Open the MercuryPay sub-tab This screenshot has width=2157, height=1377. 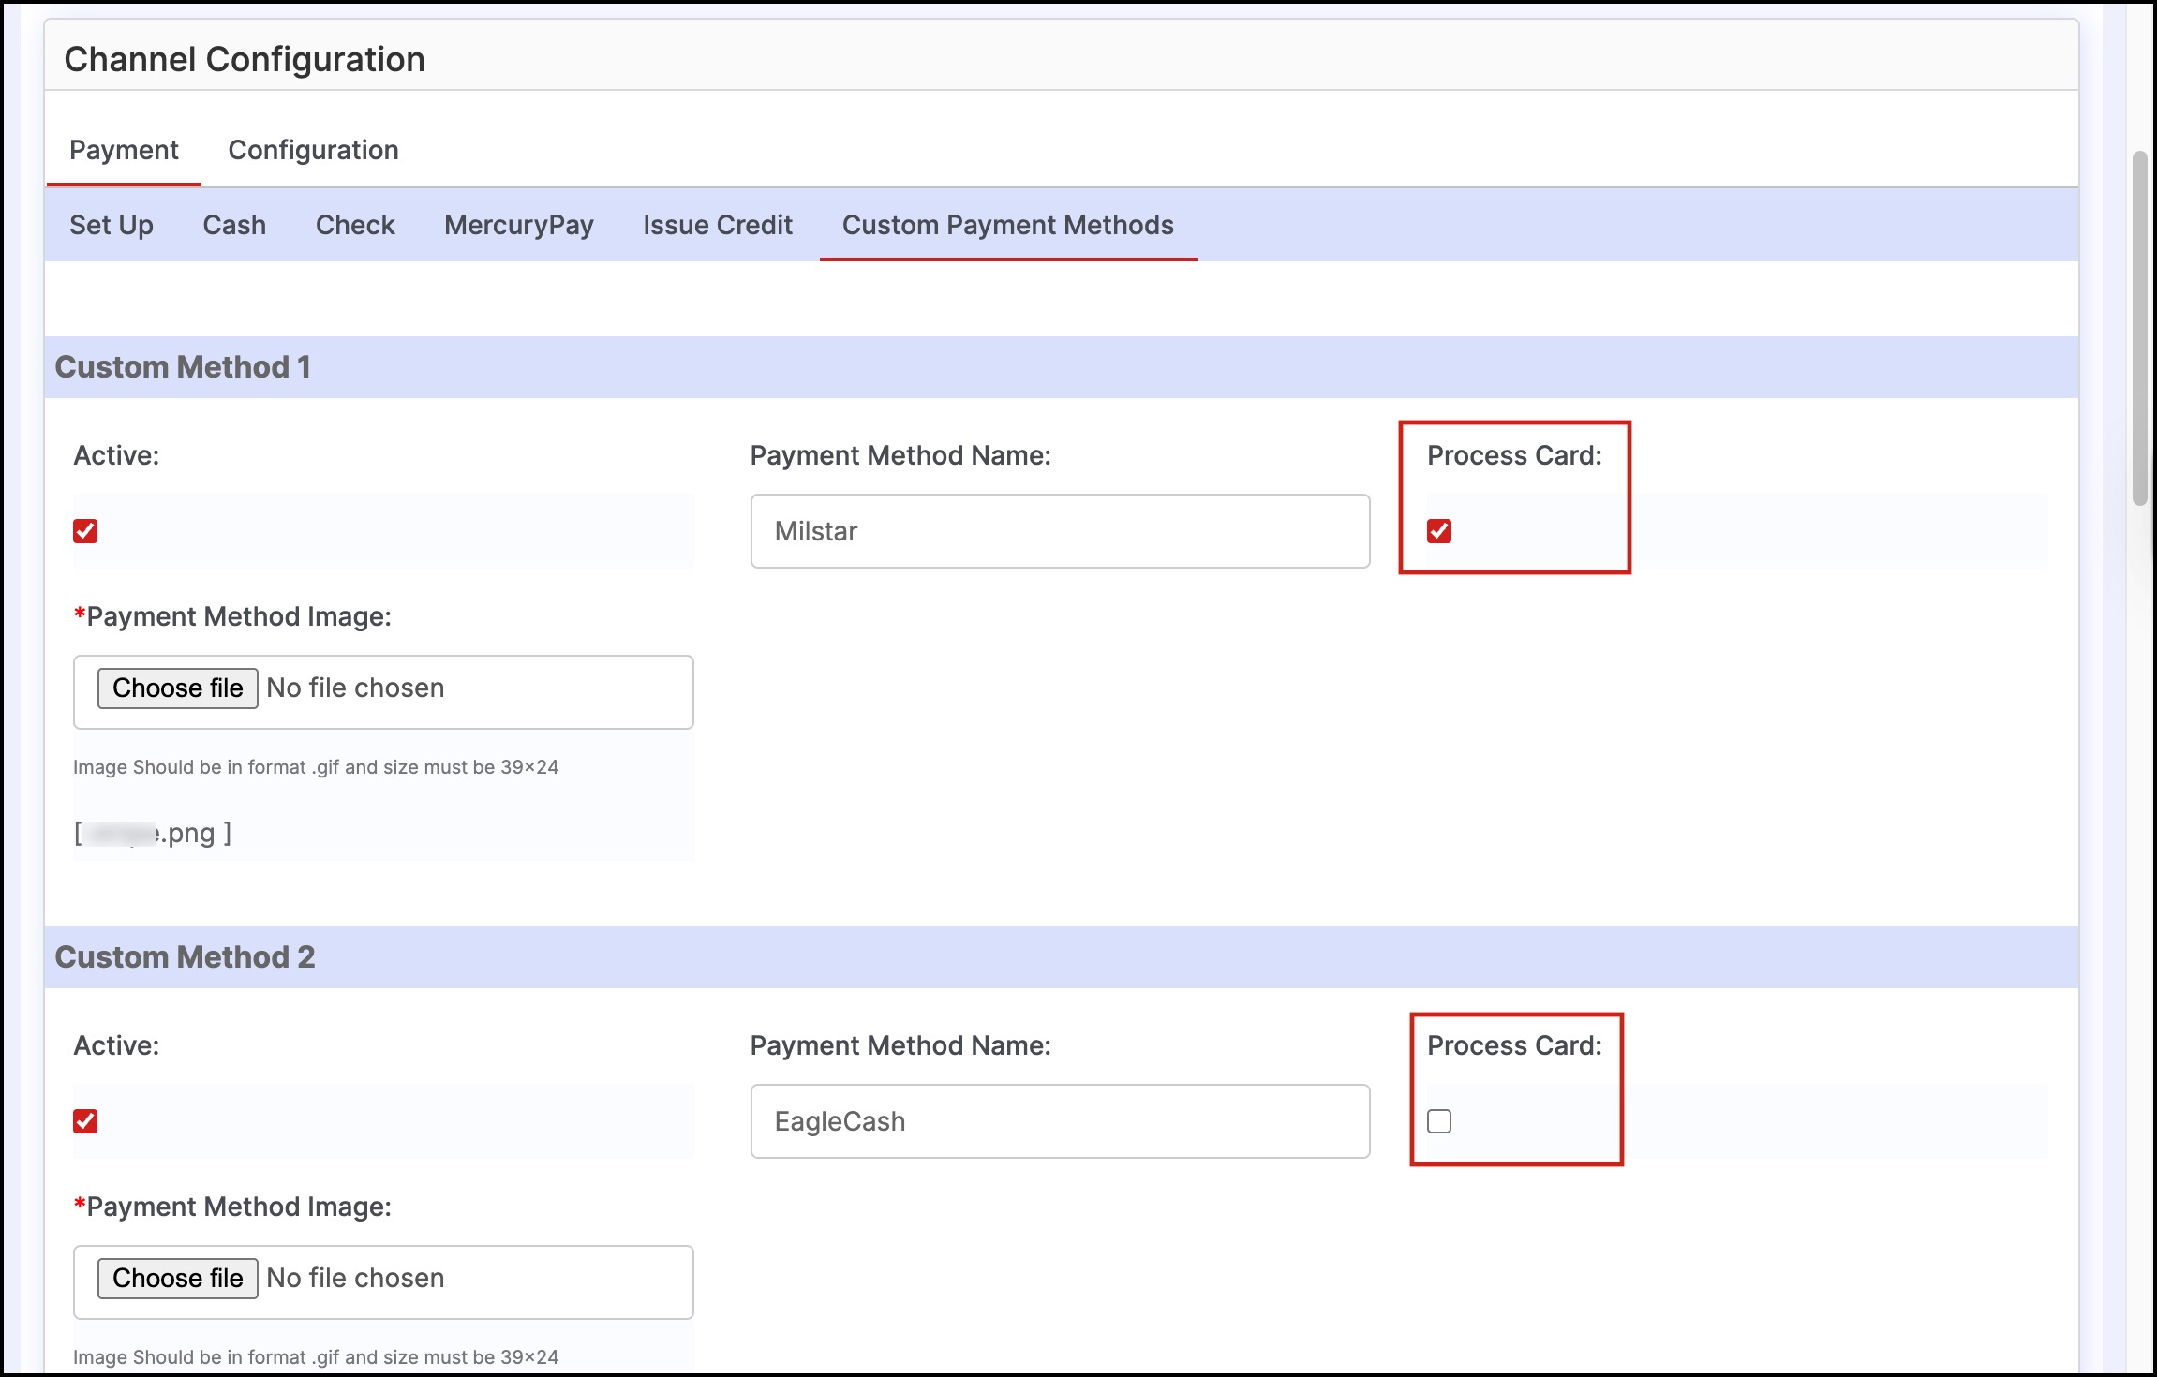[x=519, y=225]
